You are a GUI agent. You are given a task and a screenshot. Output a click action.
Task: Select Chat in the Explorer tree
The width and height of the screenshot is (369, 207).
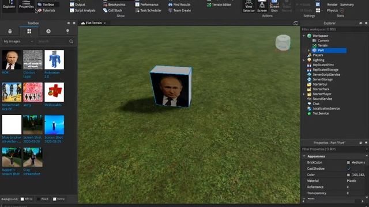316,103
